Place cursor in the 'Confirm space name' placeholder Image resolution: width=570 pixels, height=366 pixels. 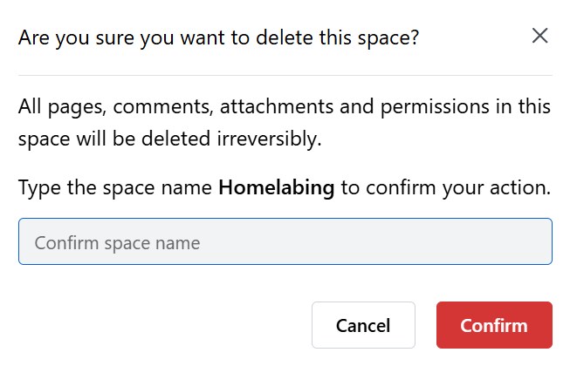[117, 243]
